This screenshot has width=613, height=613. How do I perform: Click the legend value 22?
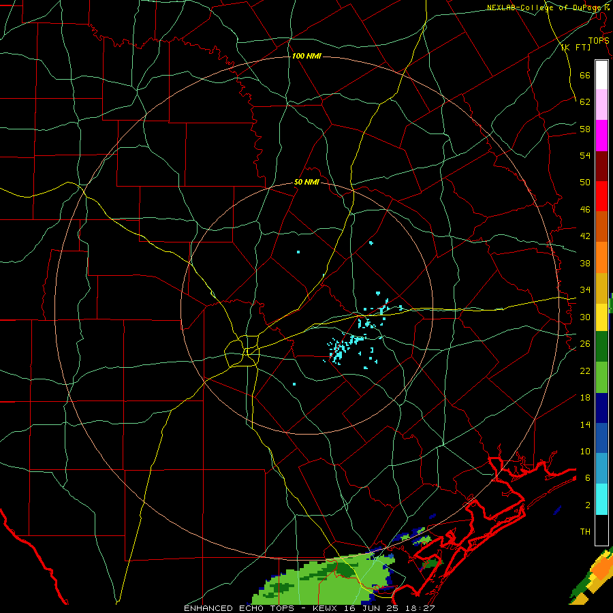point(585,371)
